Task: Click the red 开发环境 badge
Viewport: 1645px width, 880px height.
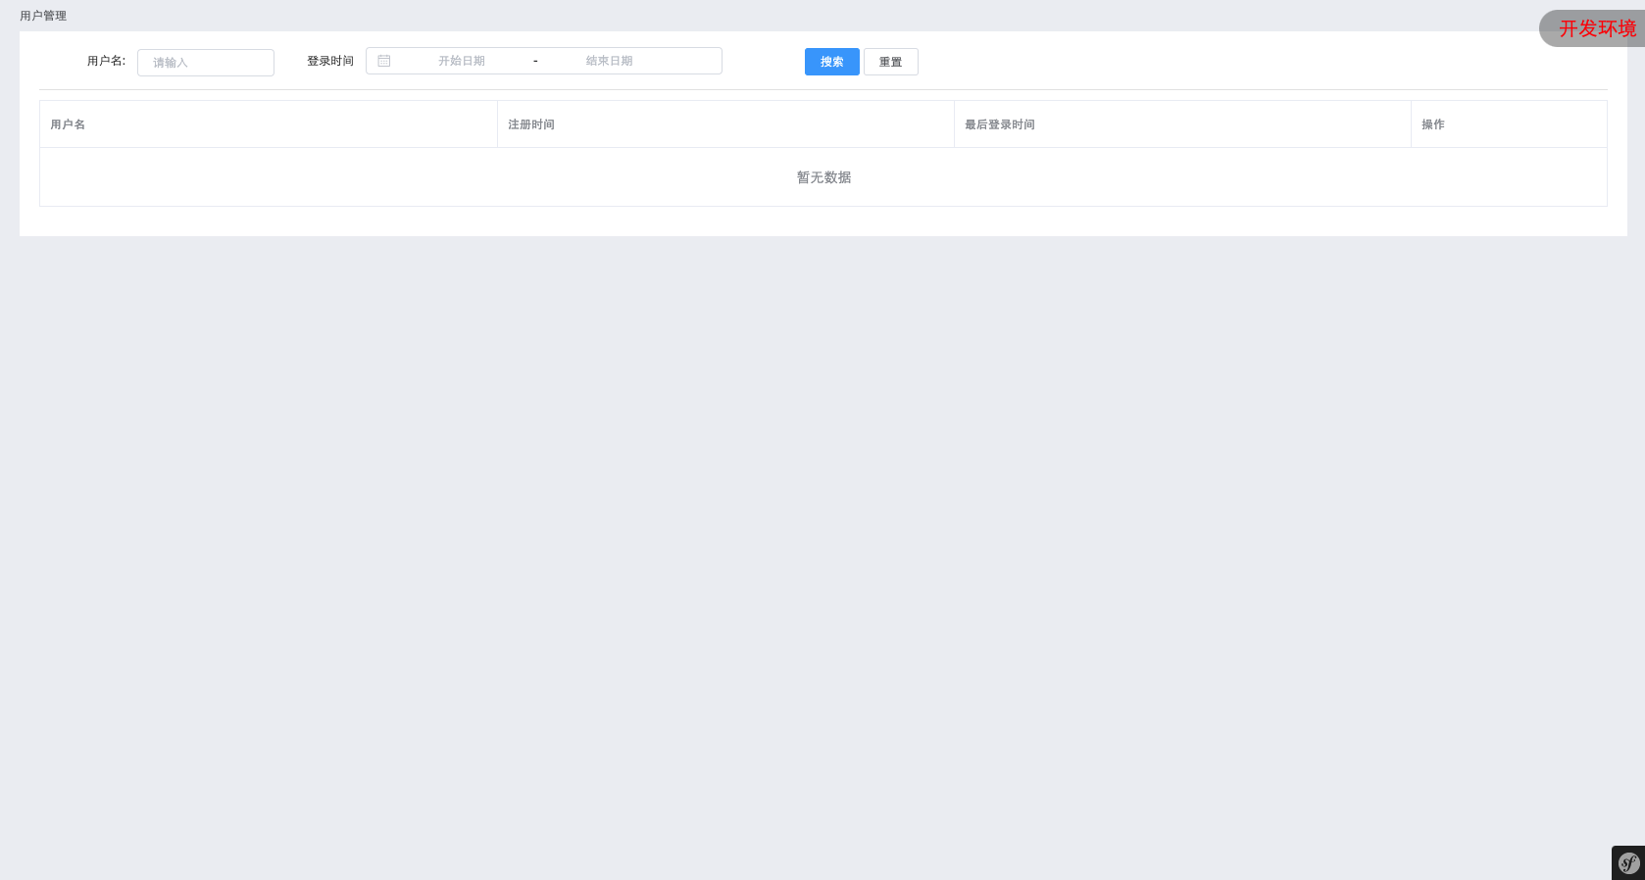Action: [1596, 28]
